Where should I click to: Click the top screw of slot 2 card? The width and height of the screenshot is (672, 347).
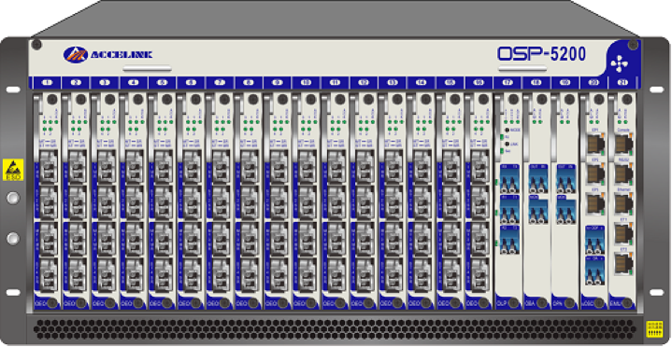tap(81, 99)
